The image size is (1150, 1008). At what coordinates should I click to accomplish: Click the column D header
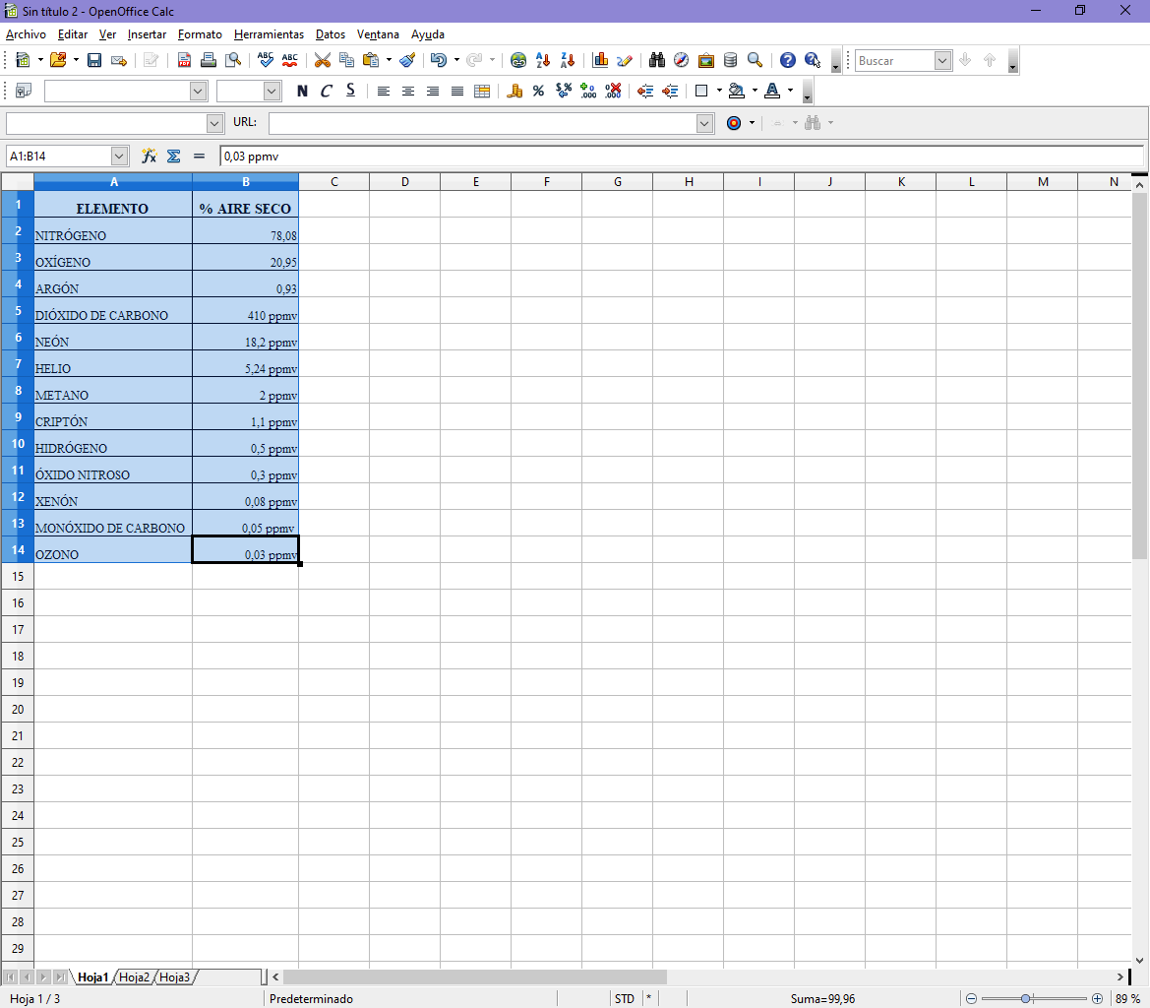[x=404, y=182]
